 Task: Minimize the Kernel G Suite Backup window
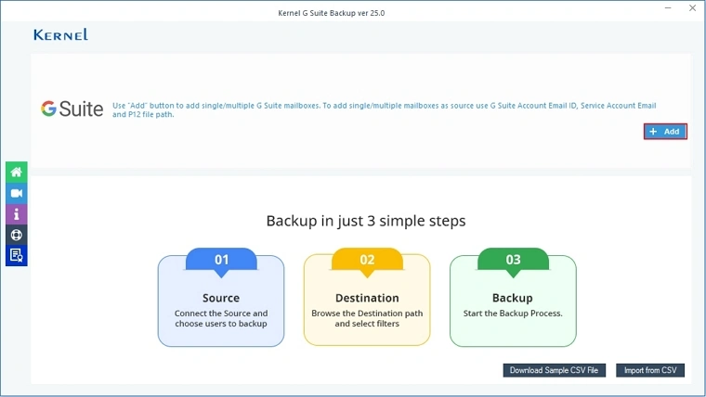(667, 8)
